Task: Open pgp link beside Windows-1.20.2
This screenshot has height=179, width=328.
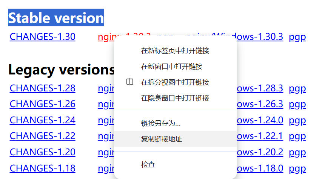Action: (297, 153)
